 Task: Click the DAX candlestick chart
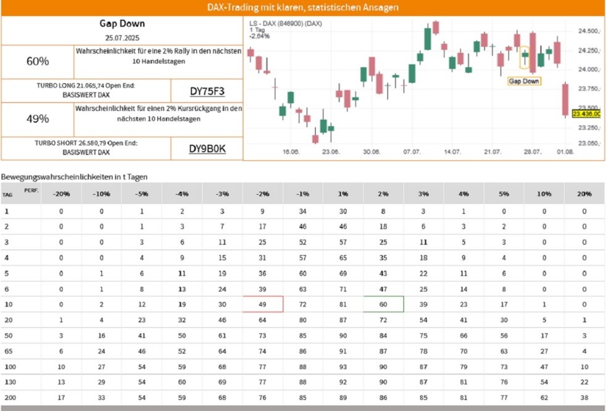pyautogui.click(x=424, y=88)
